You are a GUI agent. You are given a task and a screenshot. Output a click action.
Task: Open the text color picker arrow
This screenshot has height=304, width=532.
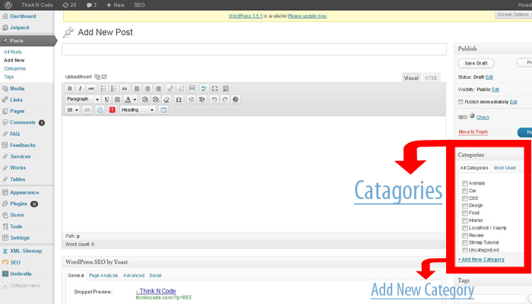tap(135, 100)
